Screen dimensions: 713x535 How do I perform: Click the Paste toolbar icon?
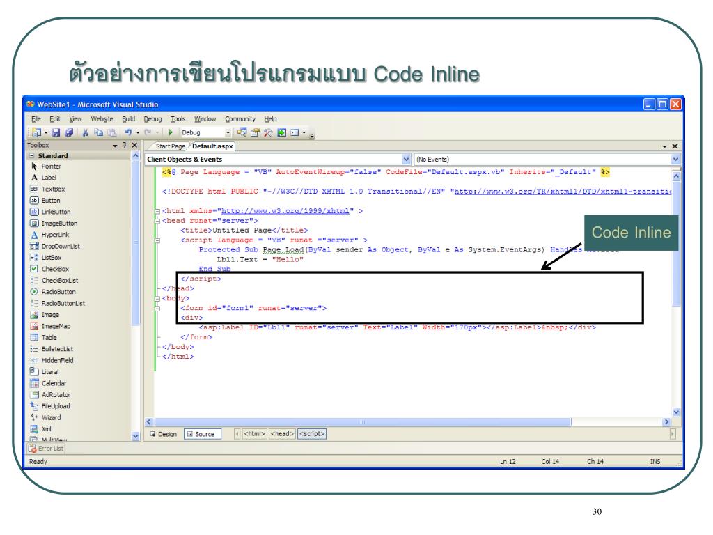click(x=111, y=132)
